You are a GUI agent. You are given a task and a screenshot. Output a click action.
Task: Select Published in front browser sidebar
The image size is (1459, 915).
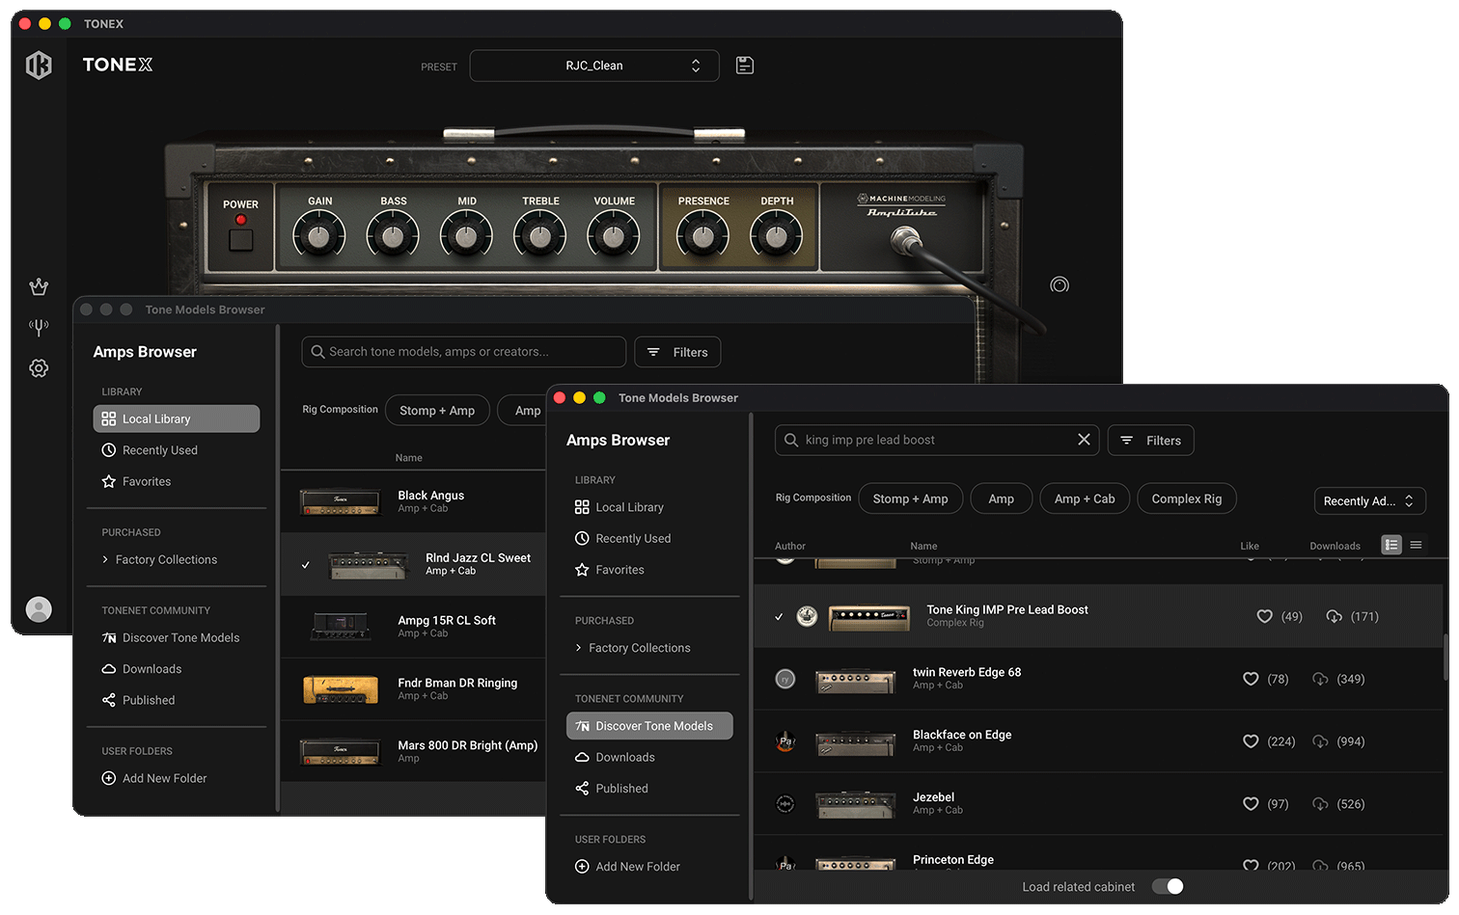pos(649,789)
